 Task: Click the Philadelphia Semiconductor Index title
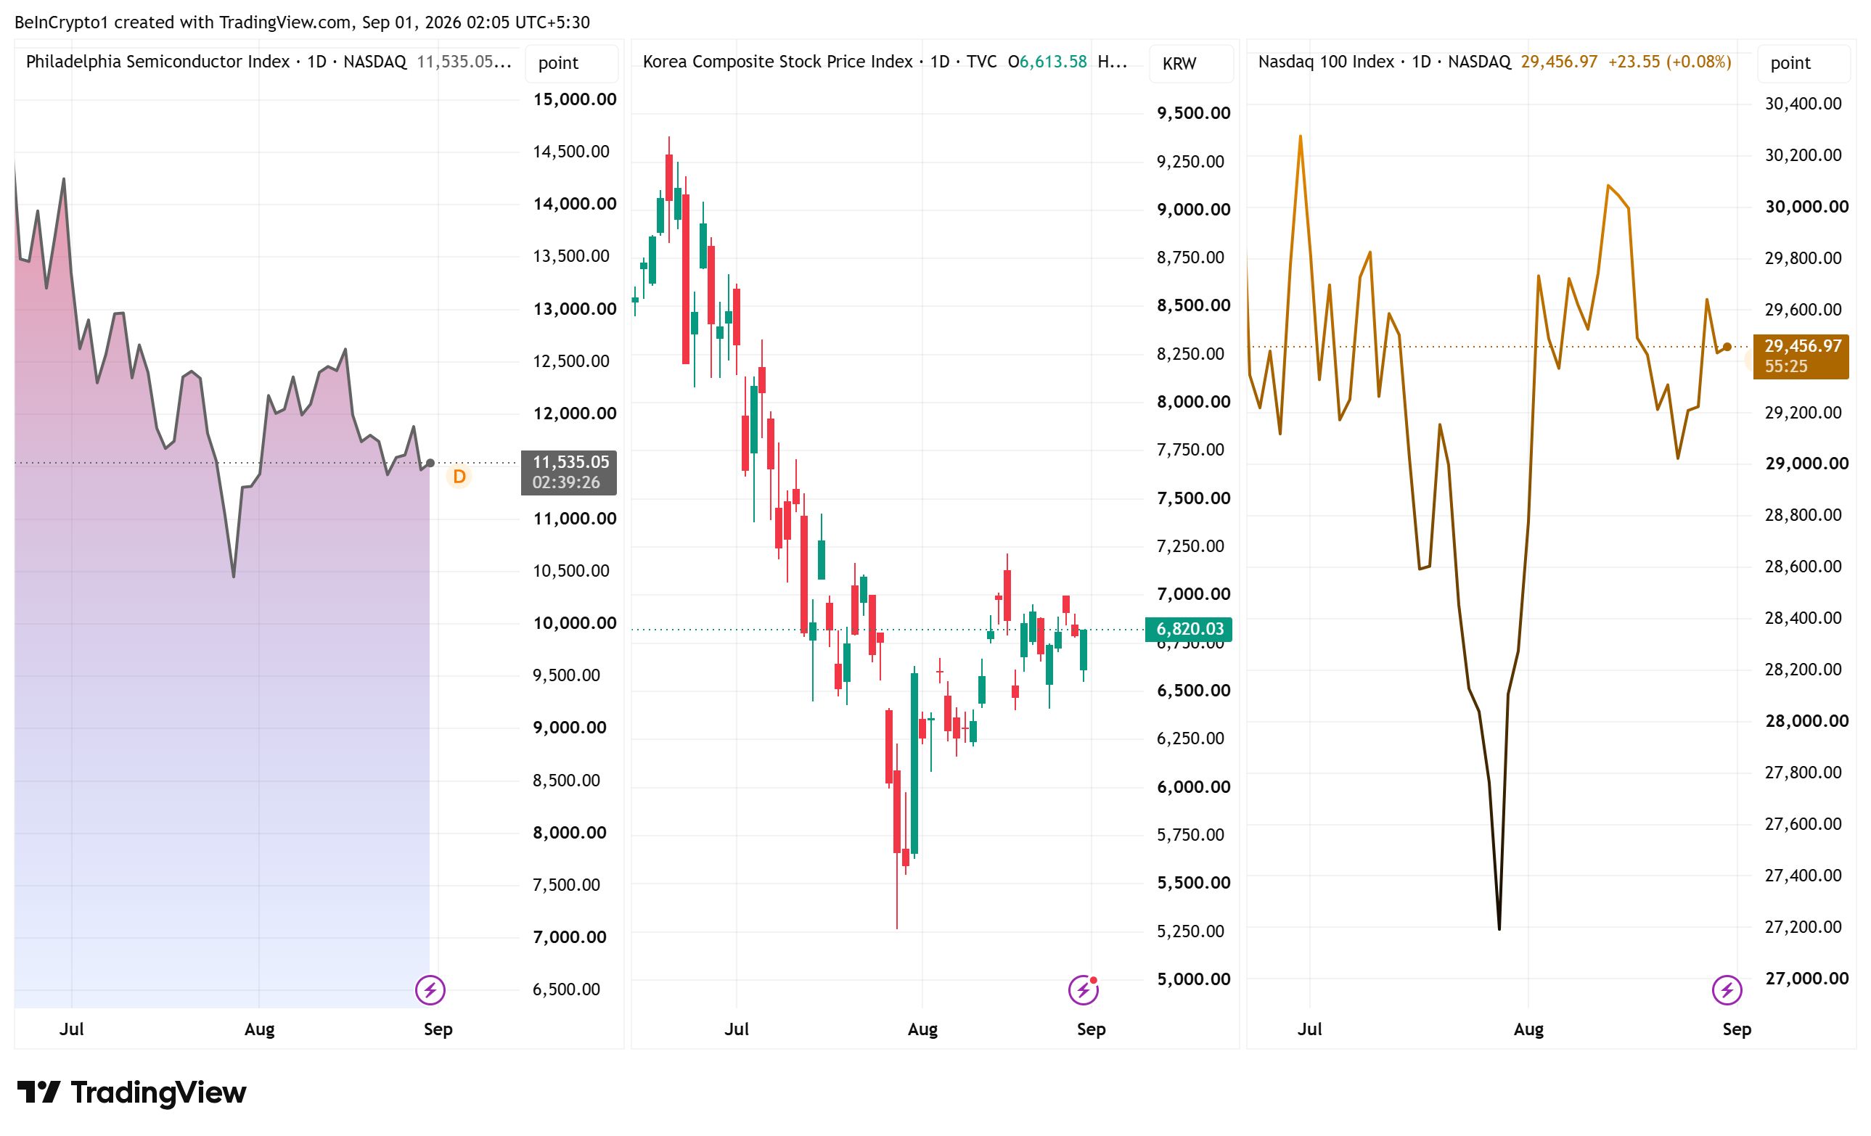coord(157,62)
